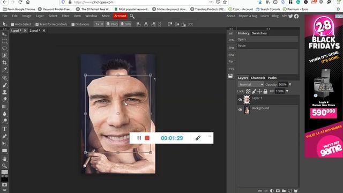Open the layer effects 'eff' button
The image size is (343, 193).
[266, 191]
